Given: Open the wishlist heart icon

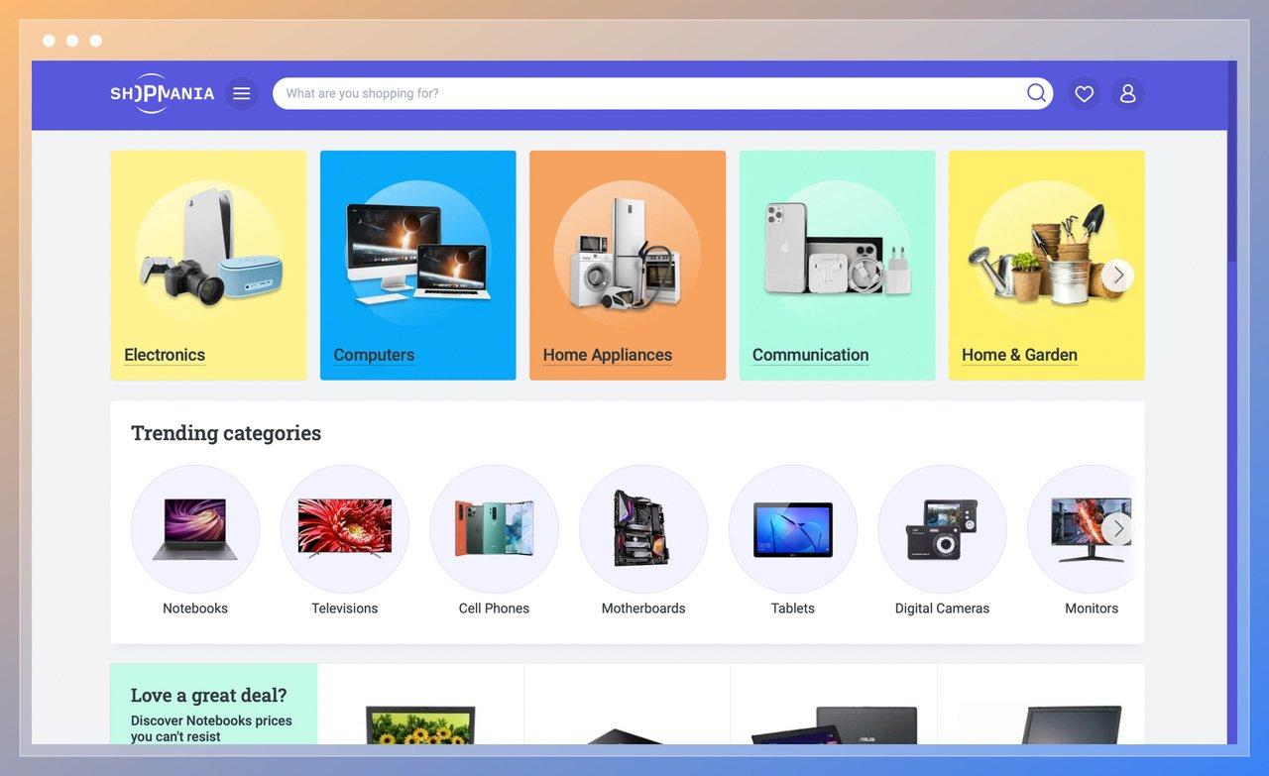Looking at the screenshot, I should (1083, 92).
